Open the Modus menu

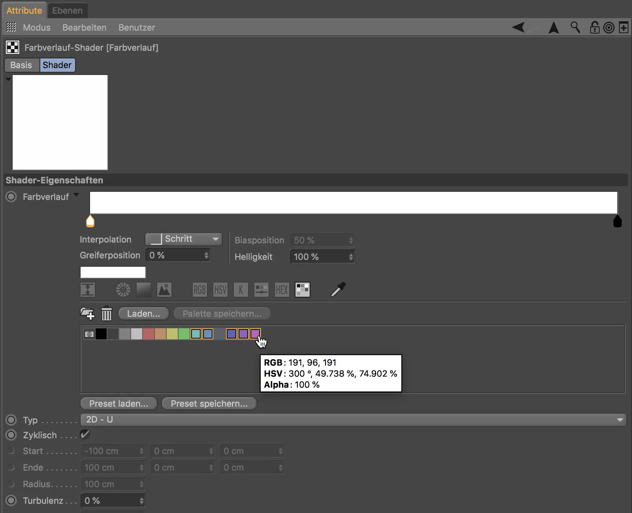coord(37,28)
